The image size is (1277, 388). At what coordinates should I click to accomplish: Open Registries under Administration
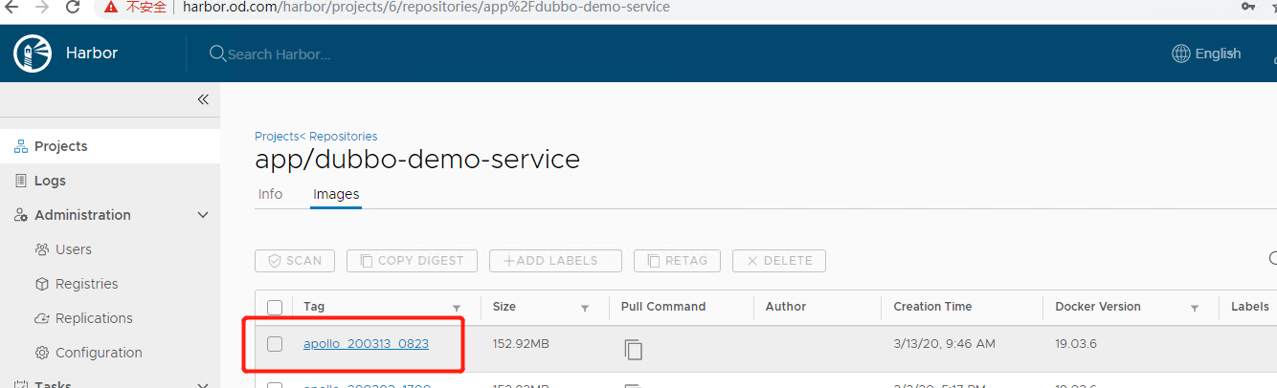tap(86, 284)
